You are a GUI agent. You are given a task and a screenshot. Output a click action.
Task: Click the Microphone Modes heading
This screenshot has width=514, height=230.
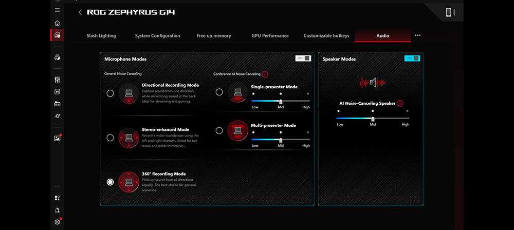coord(125,59)
